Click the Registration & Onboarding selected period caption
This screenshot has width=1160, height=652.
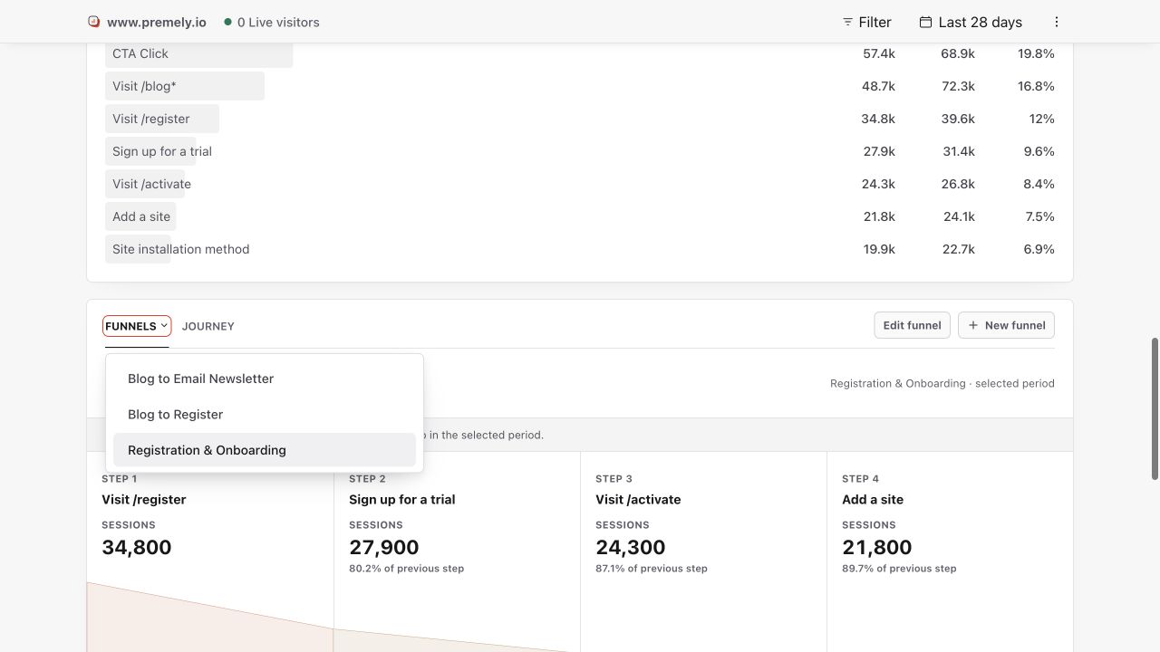(942, 383)
